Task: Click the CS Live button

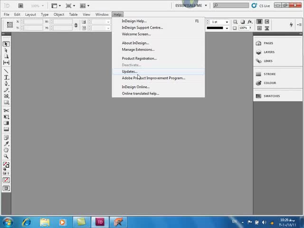Action: pyautogui.click(x=261, y=6)
